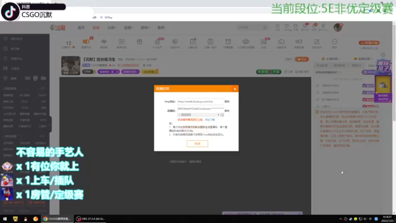Screen dimensions: 396x223
Task: Copy the stream key with 复制
Action: pos(227,111)
